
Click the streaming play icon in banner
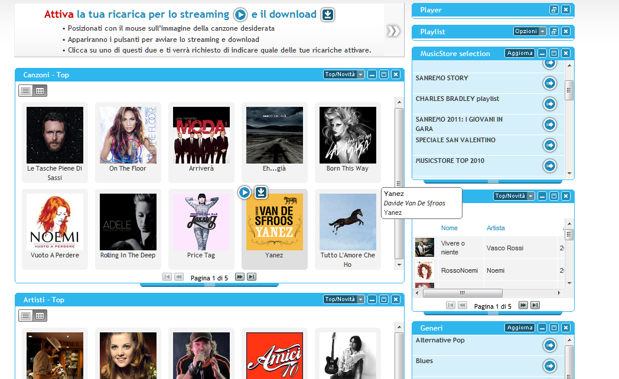click(240, 15)
